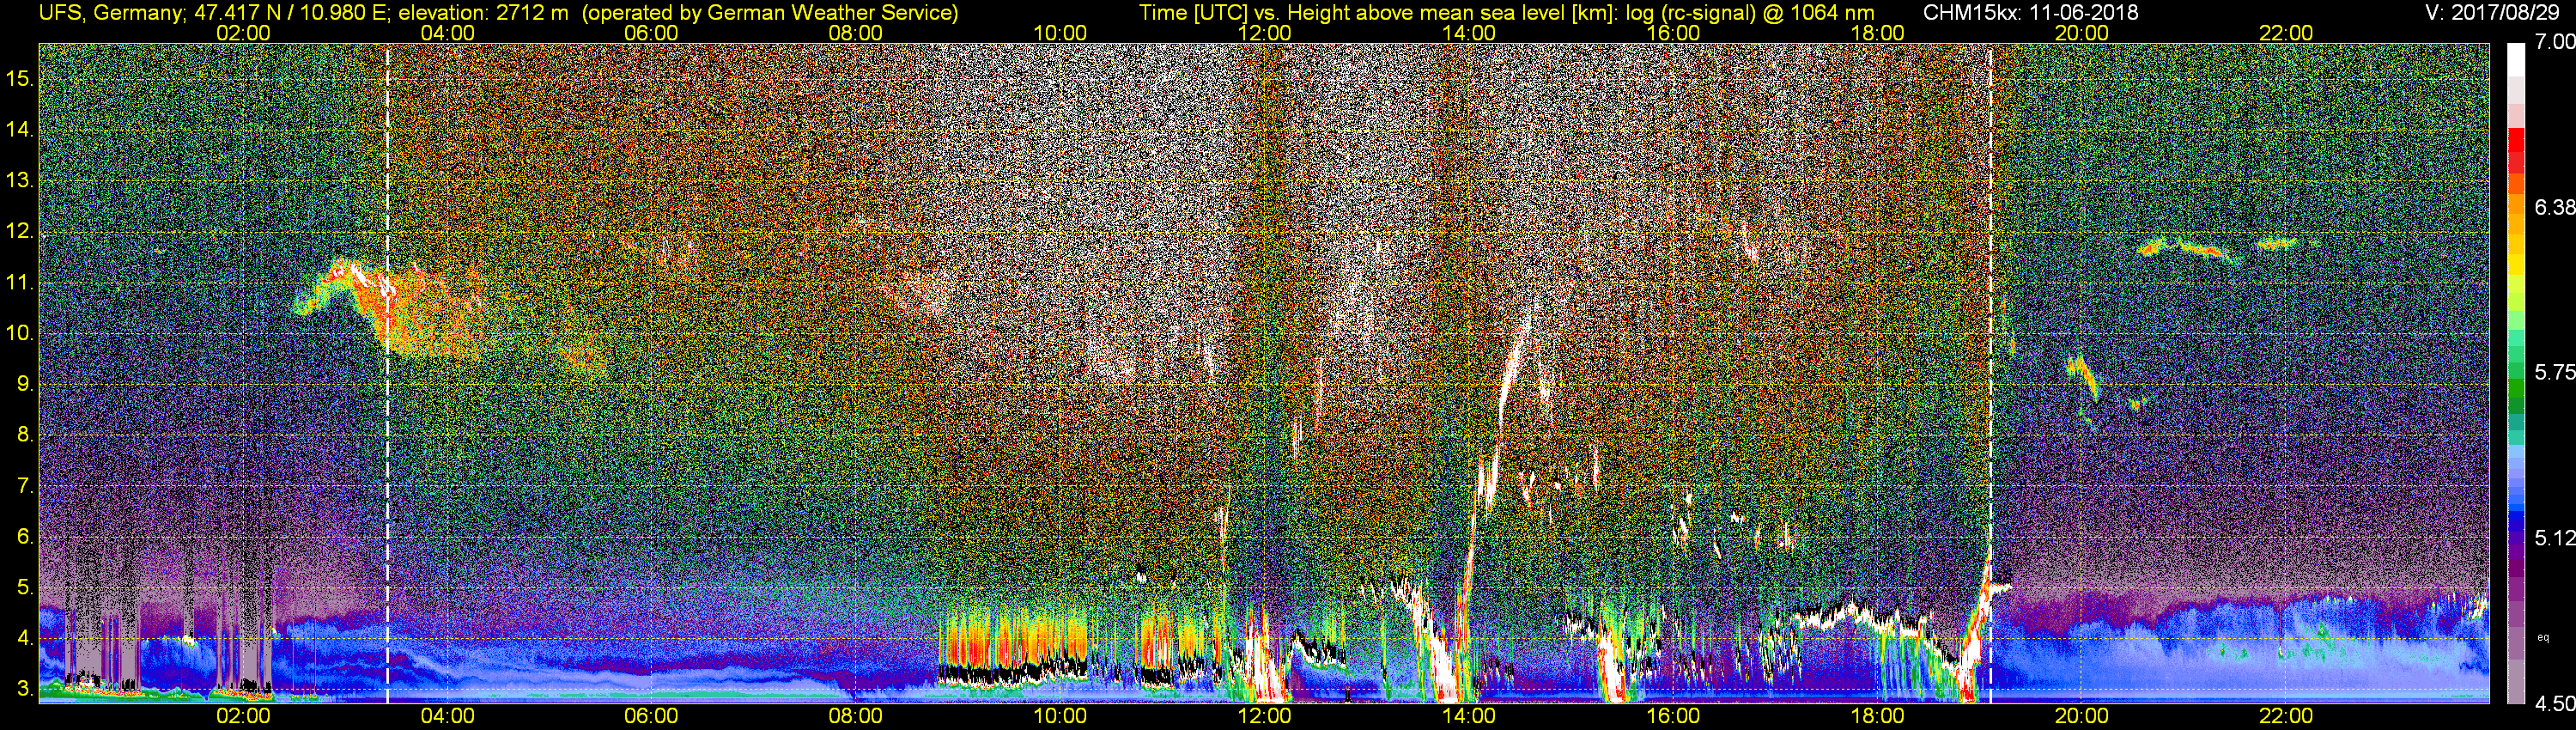Click the 16:00 label on the top time axis
Screen dimensions: 2576x730
[1673, 33]
